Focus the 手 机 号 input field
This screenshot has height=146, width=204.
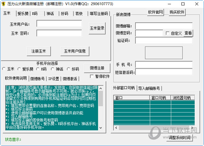coord(164,64)
